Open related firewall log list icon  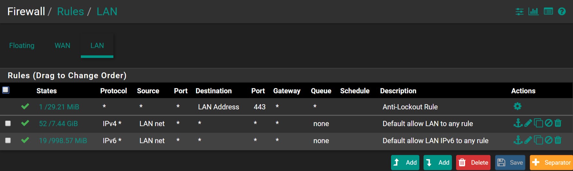pos(548,12)
